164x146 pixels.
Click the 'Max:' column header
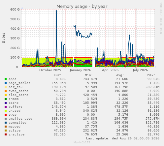[x=151, y=75]
